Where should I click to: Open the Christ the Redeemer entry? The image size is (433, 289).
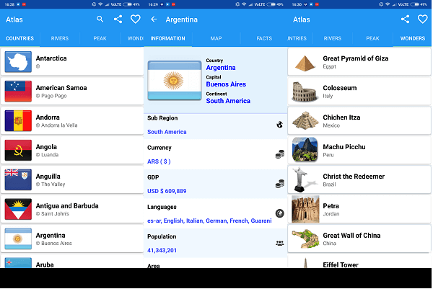pyautogui.click(x=359, y=179)
